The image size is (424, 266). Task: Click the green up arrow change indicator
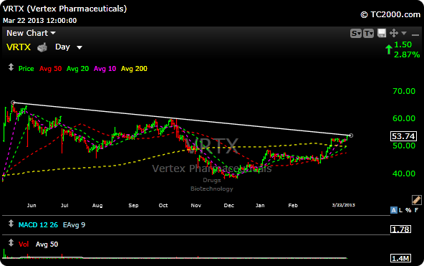click(389, 49)
